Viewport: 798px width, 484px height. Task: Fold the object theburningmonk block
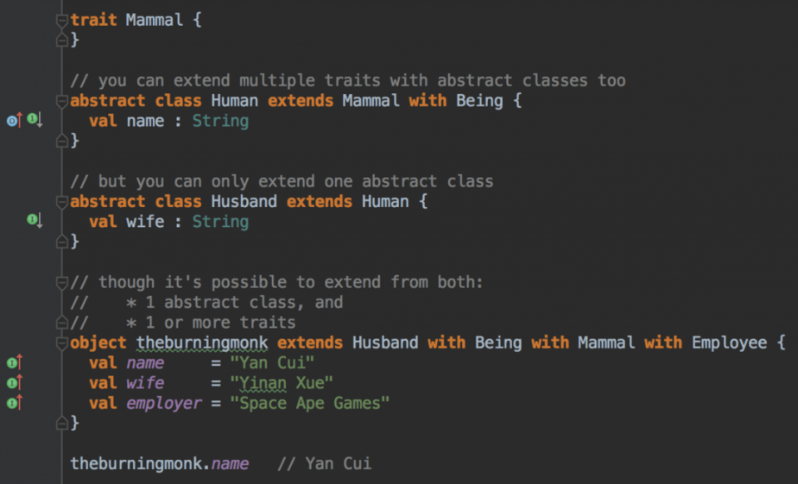tap(61, 343)
